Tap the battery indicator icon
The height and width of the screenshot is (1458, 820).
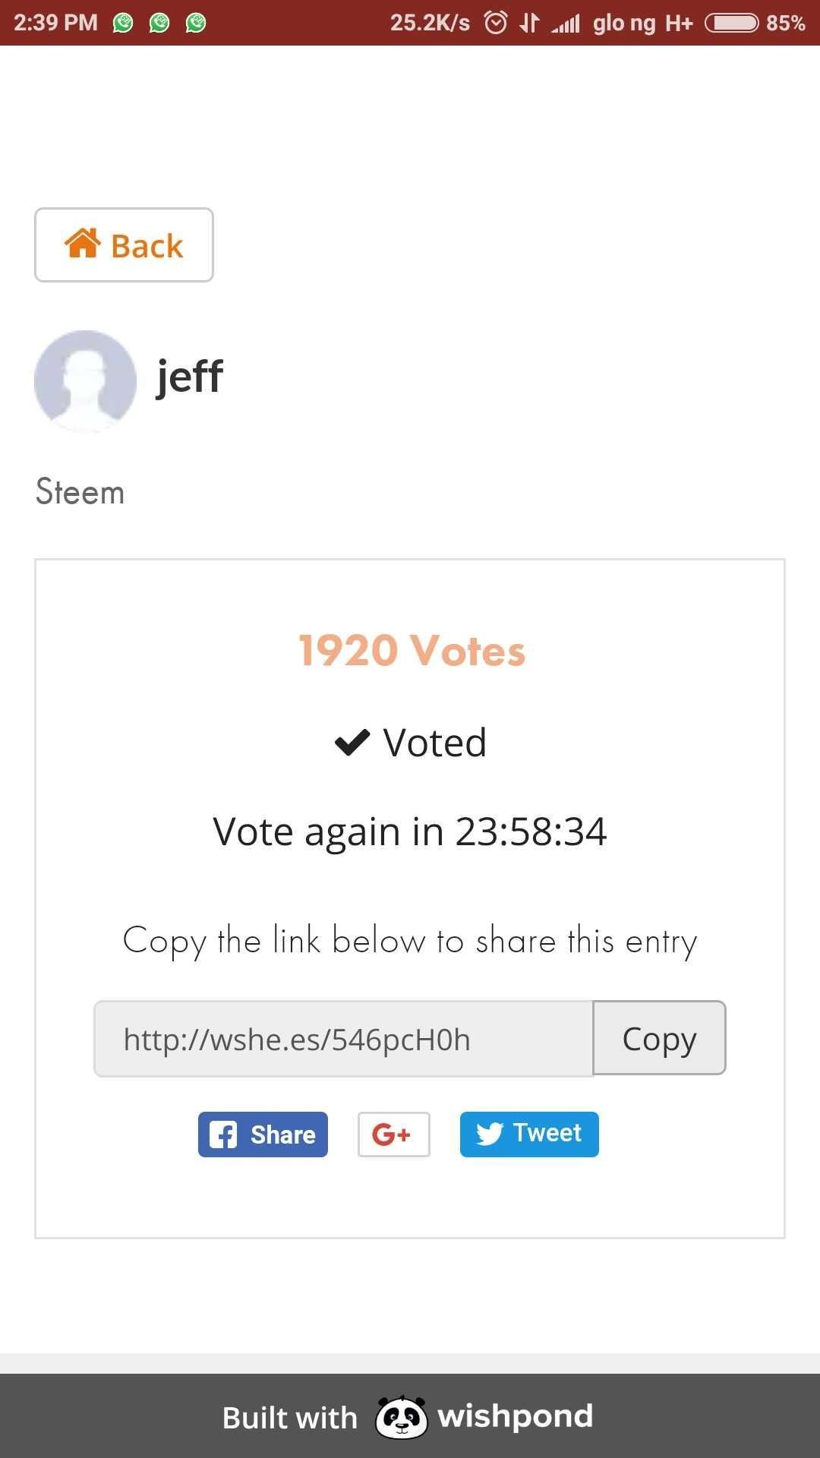click(x=732, y=23)
